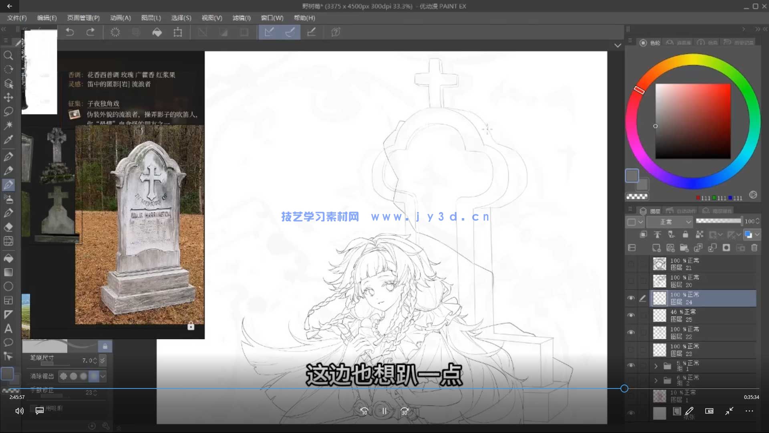Viewport: 769px width, 433px height.
Task: Toggle visibility of layer 25
Action: click(631, 316)
